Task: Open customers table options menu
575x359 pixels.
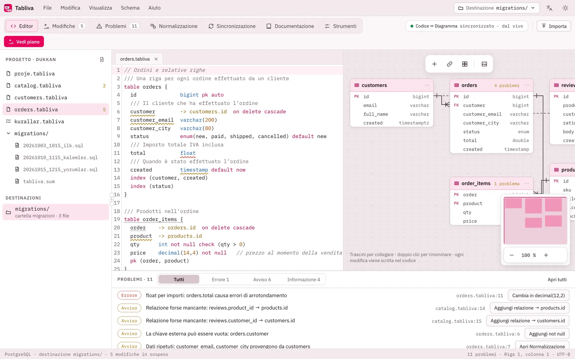Action: coord(427,85)
